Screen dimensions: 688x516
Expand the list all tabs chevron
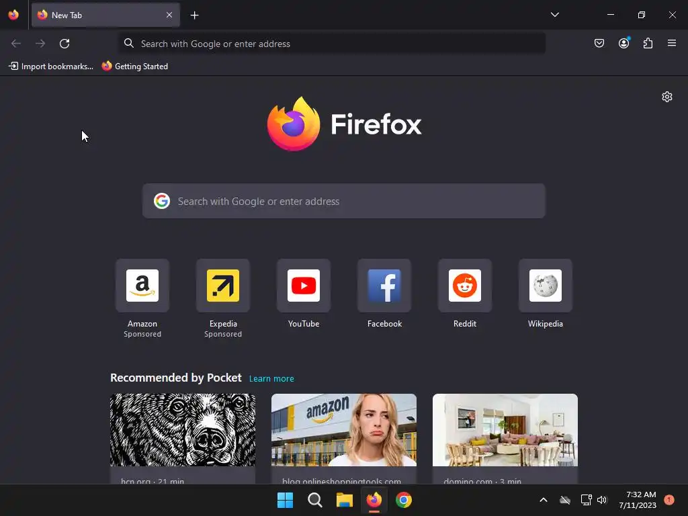554,15
